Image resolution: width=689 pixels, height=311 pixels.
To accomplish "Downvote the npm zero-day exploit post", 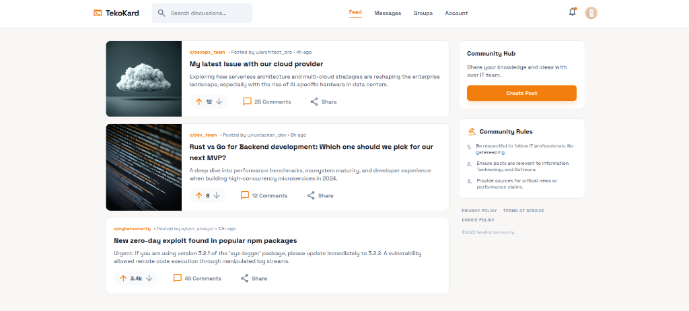I will (149, 278).
